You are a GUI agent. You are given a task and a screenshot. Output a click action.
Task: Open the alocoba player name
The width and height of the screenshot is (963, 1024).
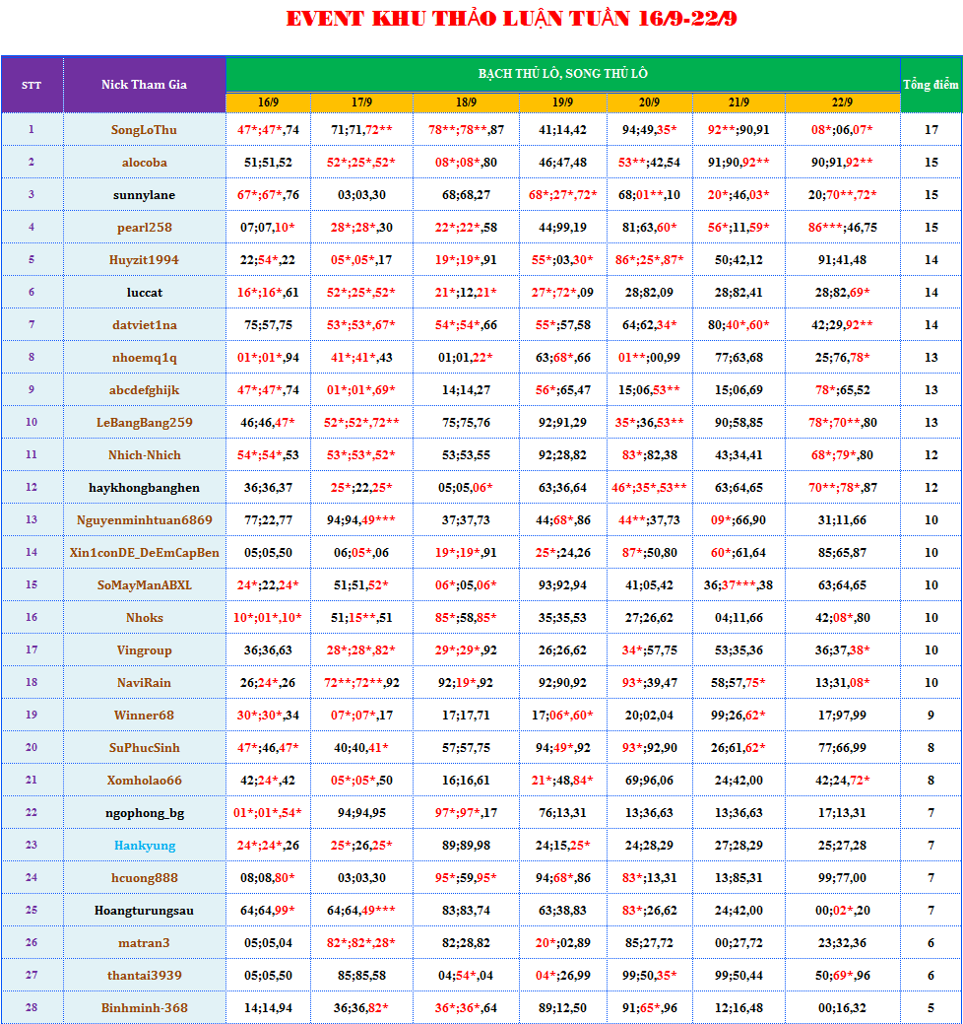pos(144,162)
